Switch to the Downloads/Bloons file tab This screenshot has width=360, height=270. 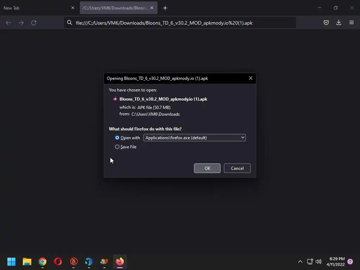tap(119, 8)
